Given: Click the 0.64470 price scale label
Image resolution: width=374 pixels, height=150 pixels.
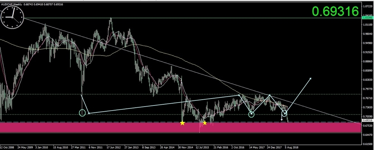Looking at the screenshot, I should [367, 135].
